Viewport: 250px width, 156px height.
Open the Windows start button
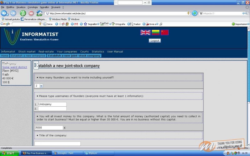pos(9,153)
